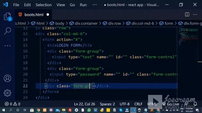Open the File menu

16,5
